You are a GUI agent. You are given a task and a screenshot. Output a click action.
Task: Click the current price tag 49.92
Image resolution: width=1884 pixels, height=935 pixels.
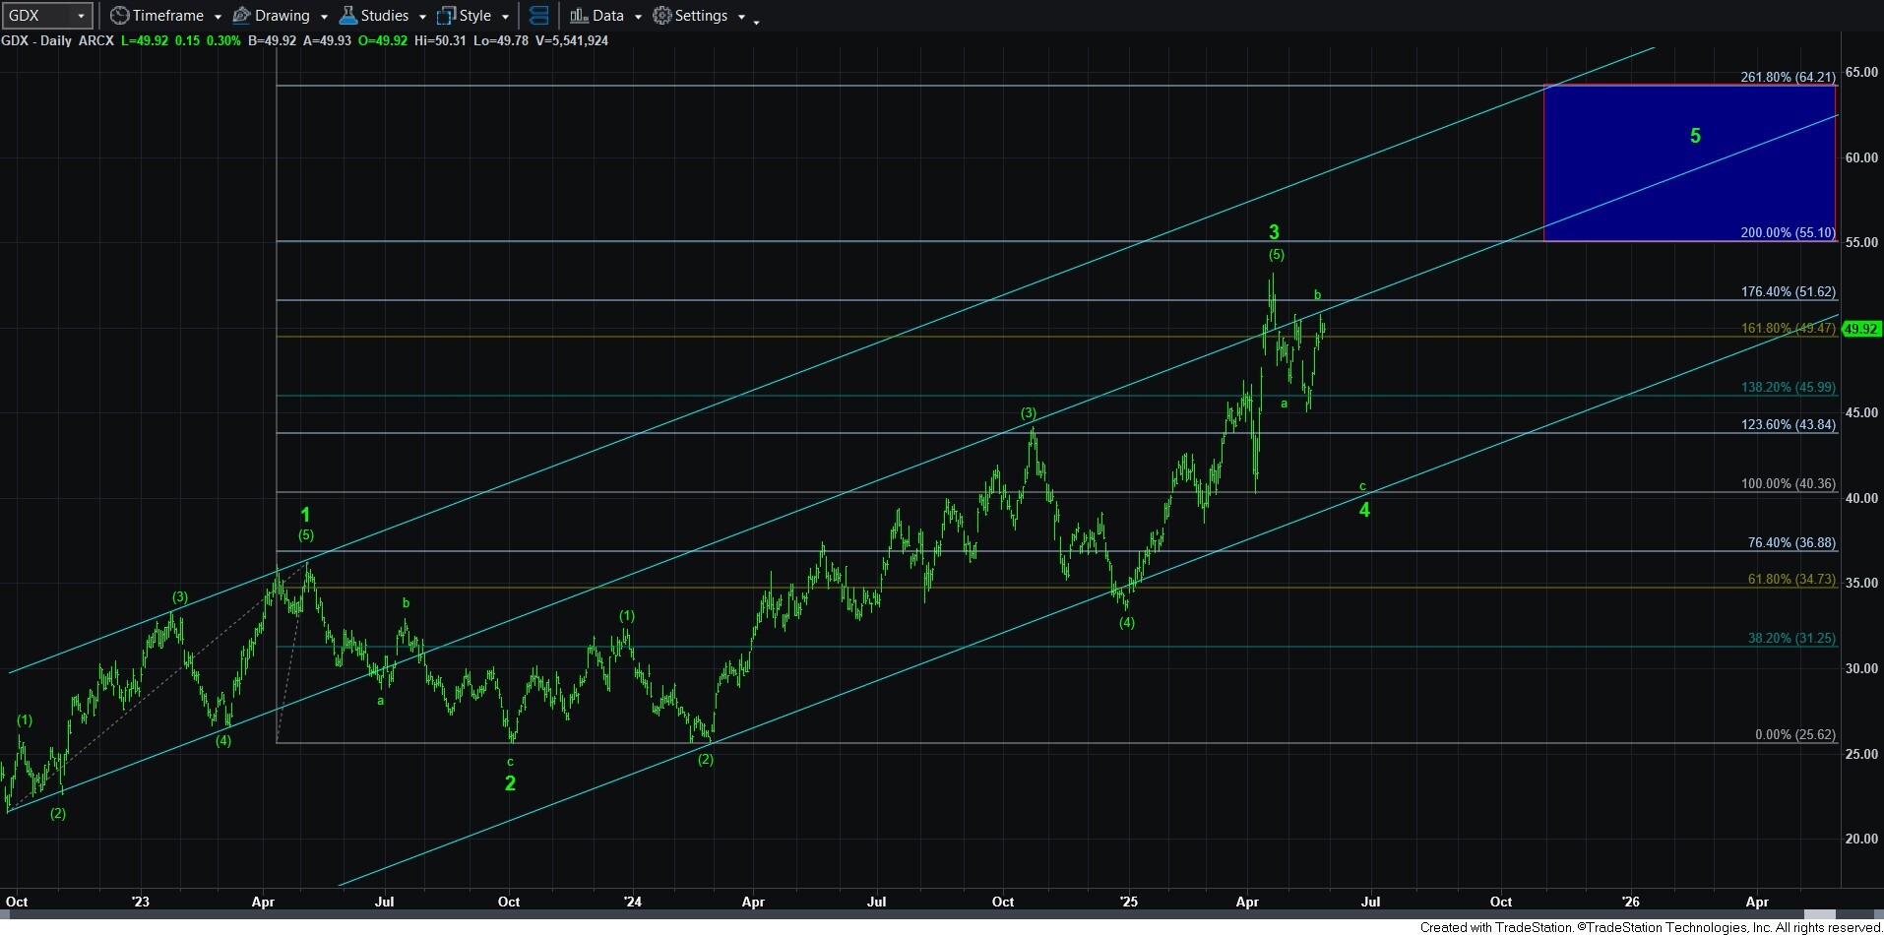1860,329
